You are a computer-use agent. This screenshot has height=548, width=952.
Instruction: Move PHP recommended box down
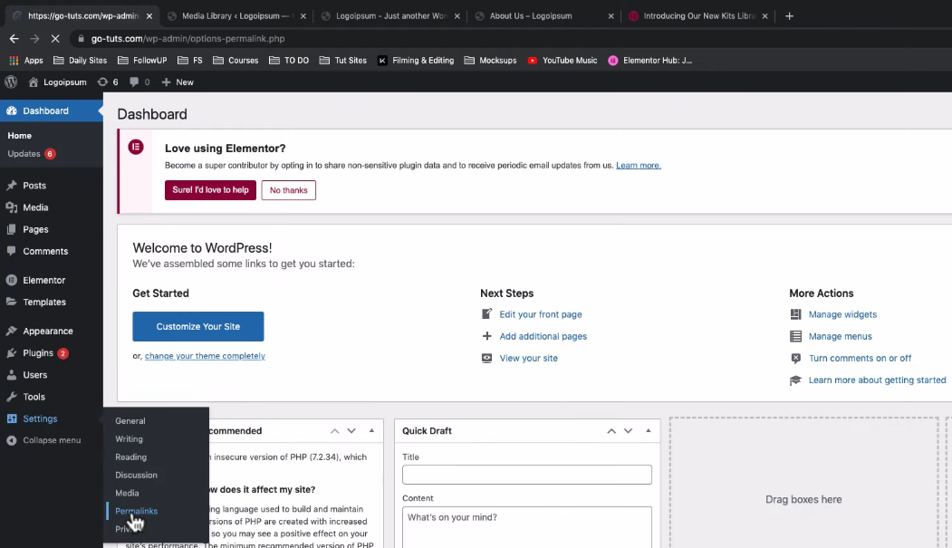coord(351,431)
